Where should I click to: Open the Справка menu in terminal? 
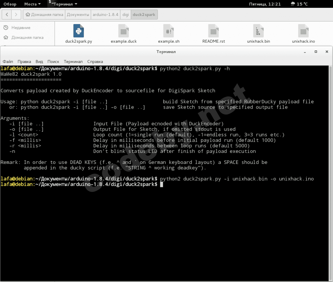click(x=95, y=61)
